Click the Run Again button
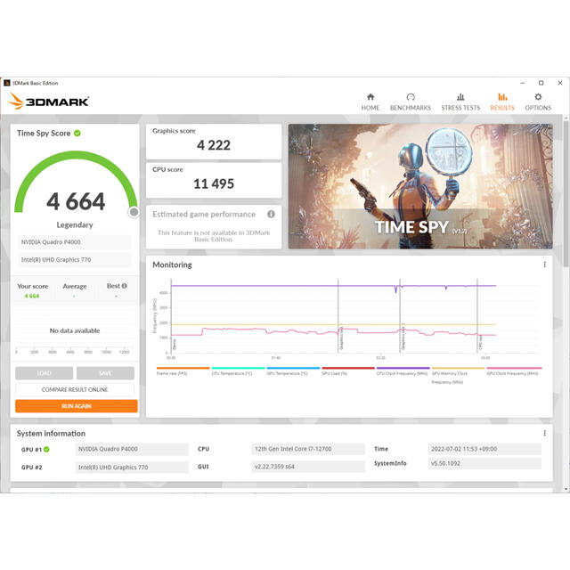 click(x=77, y=406)
